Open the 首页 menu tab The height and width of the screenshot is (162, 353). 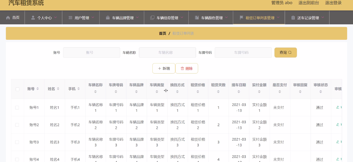pyautogui.click(x=16, y=18)
